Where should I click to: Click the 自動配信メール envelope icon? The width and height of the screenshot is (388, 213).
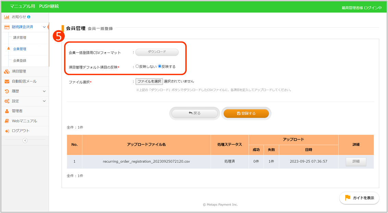pos(7,82)
